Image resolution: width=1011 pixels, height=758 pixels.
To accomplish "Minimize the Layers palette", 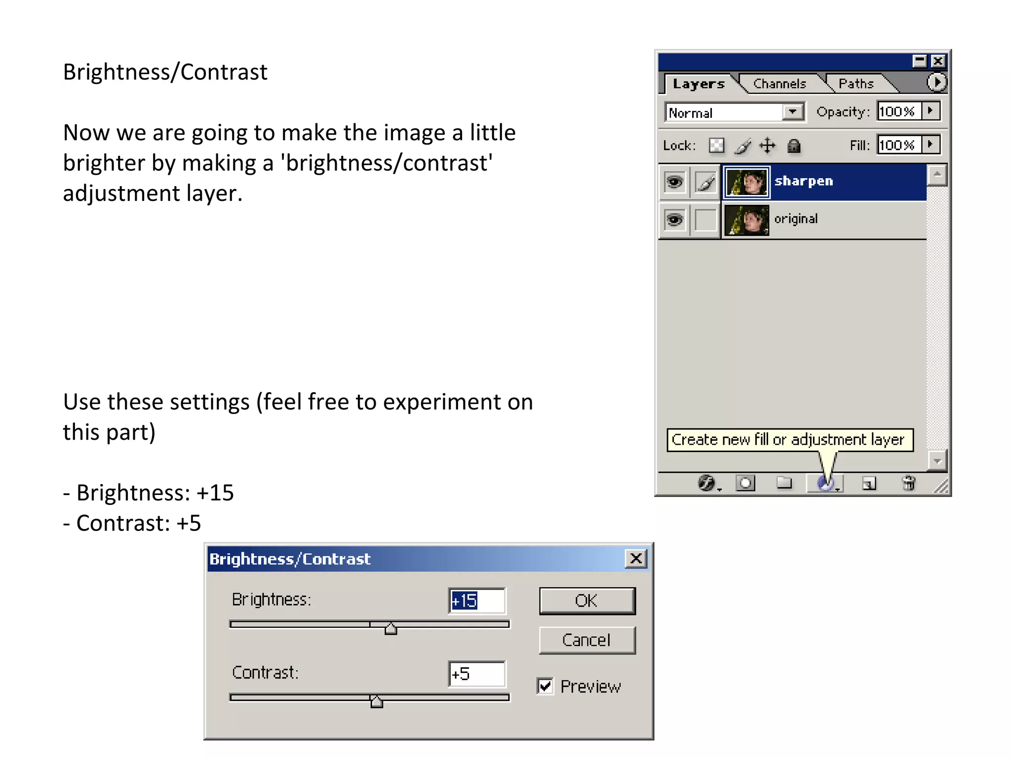I will click(x=920, y=61).
